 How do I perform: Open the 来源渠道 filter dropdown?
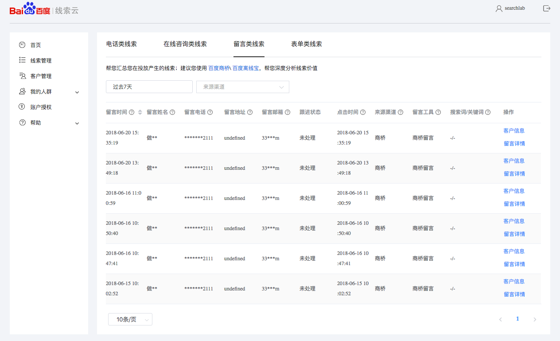click(x=242, y=87)
